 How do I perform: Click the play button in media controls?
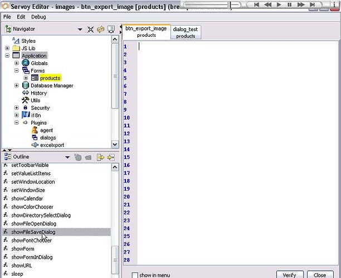[x=279, y=4]
